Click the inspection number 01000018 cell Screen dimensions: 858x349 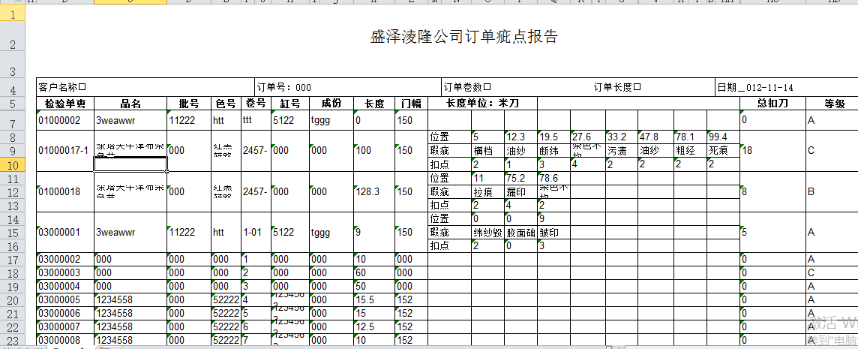point(65,191)
